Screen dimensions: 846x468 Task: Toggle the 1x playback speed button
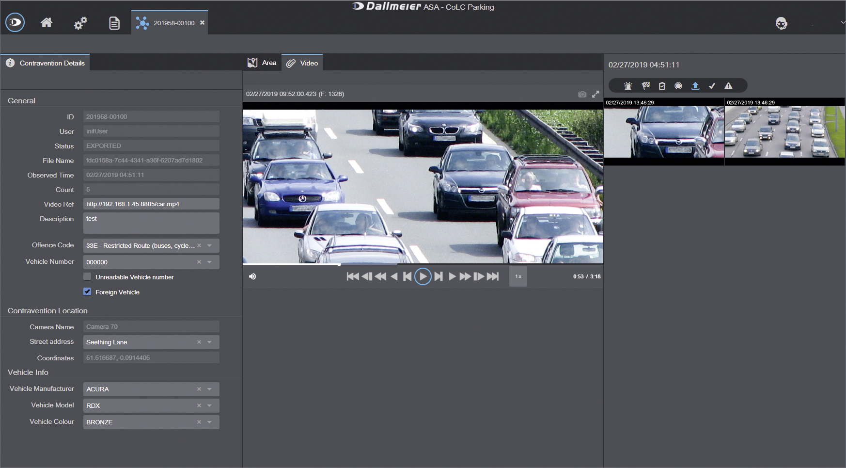[518, 276]
